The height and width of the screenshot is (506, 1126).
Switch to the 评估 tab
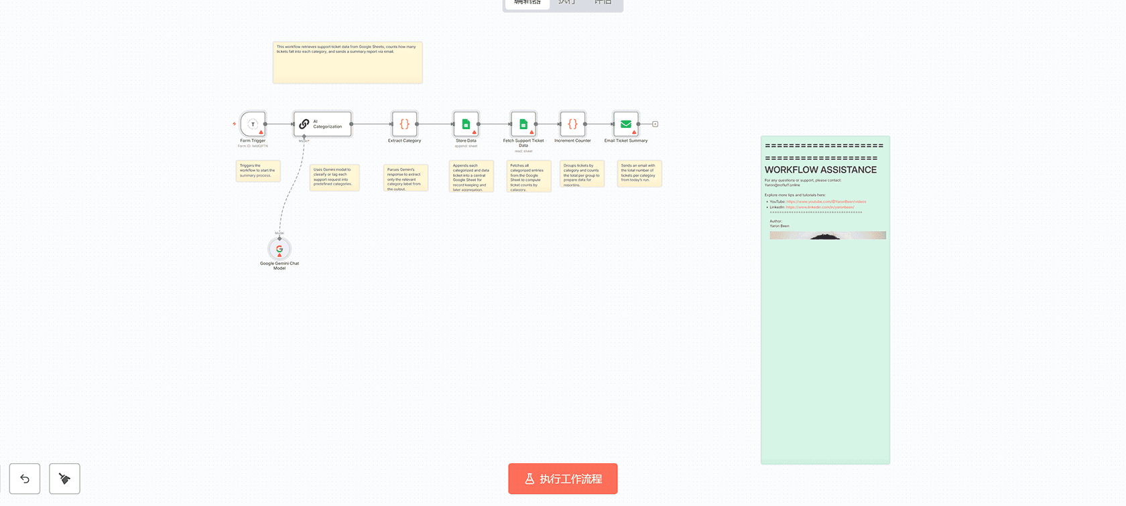click(x=603, y=3)
